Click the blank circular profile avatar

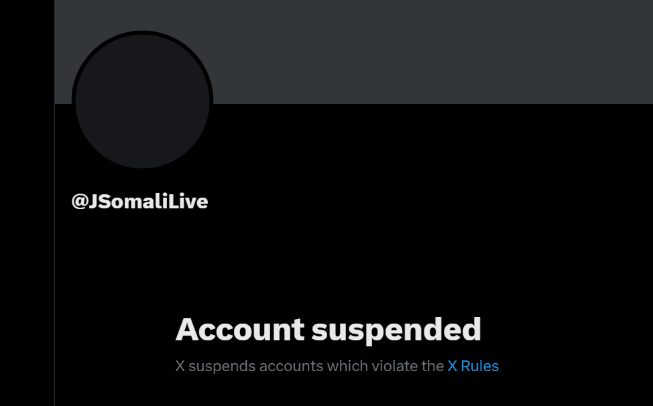coord(142,101)
